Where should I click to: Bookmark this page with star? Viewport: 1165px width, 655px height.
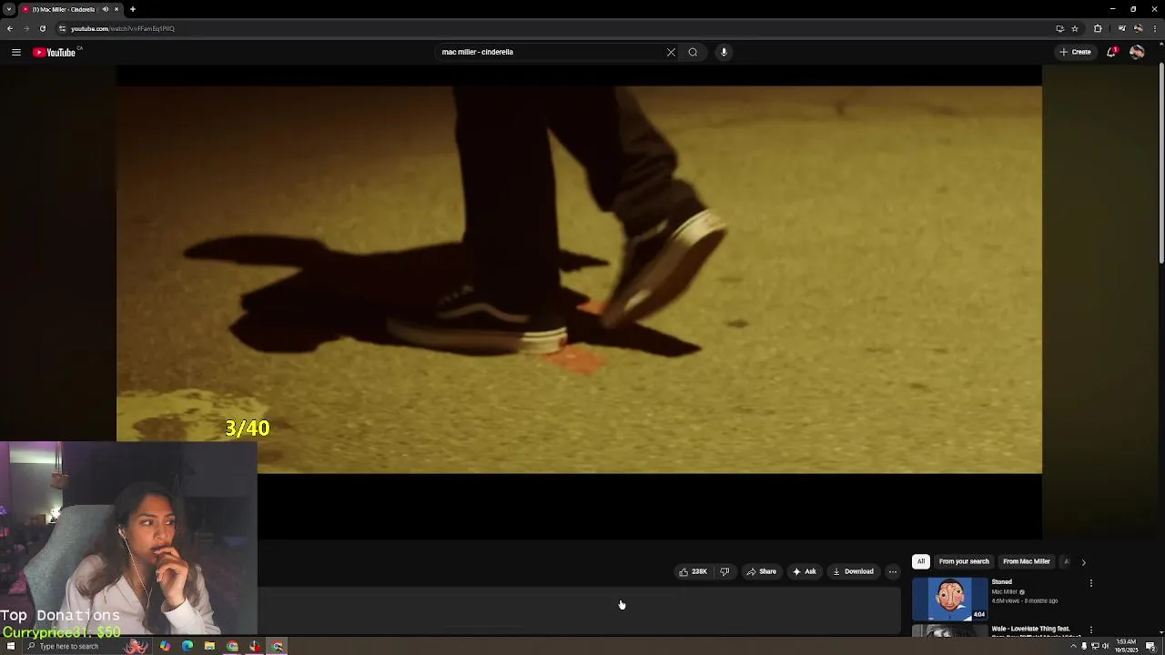(1075, 28)
